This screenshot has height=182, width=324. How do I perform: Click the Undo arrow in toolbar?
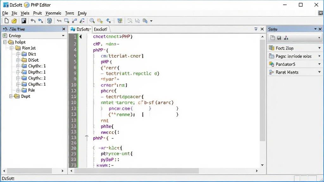coord(33,21)
